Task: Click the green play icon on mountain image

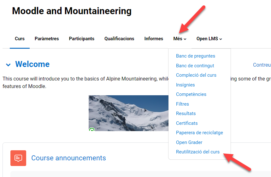Action: (x=91, y=130)
